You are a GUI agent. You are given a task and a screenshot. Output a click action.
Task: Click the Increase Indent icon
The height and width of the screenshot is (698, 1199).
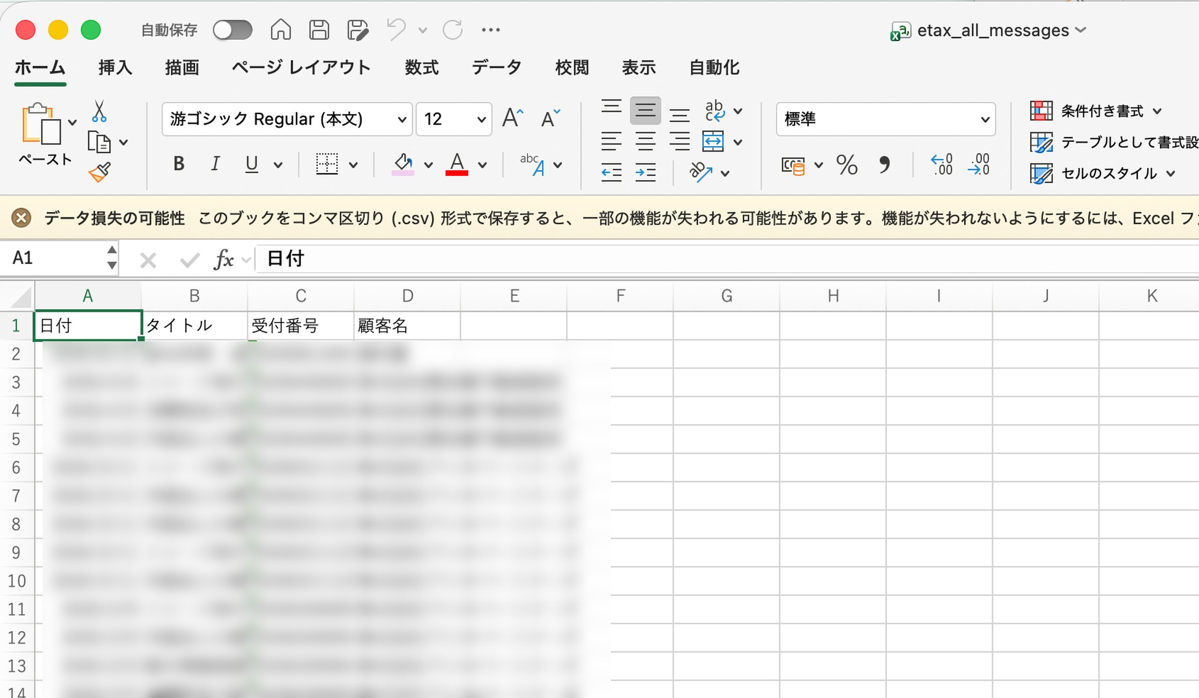click(645, 172)
